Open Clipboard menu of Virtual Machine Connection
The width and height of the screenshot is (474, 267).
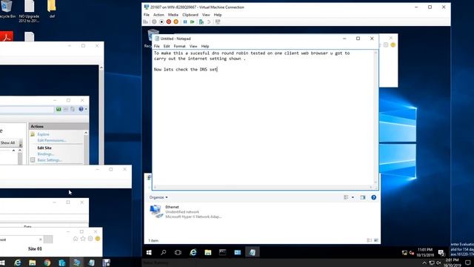(190, 15)
